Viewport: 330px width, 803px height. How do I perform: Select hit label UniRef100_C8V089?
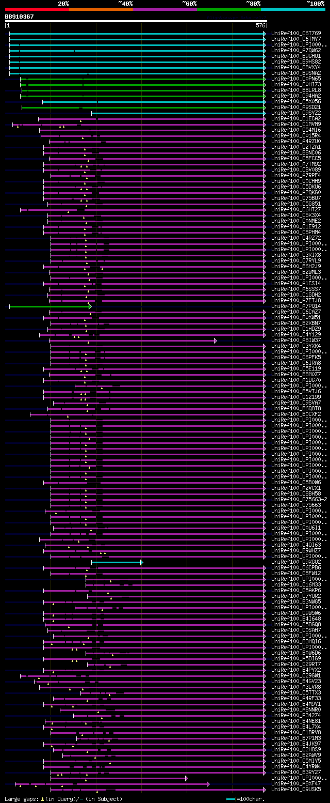click(296, 169)
